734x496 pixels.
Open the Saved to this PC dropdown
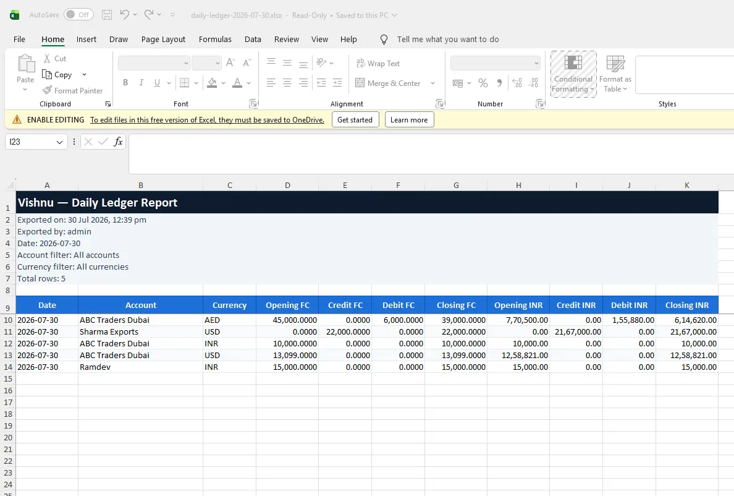pos(395,15)
